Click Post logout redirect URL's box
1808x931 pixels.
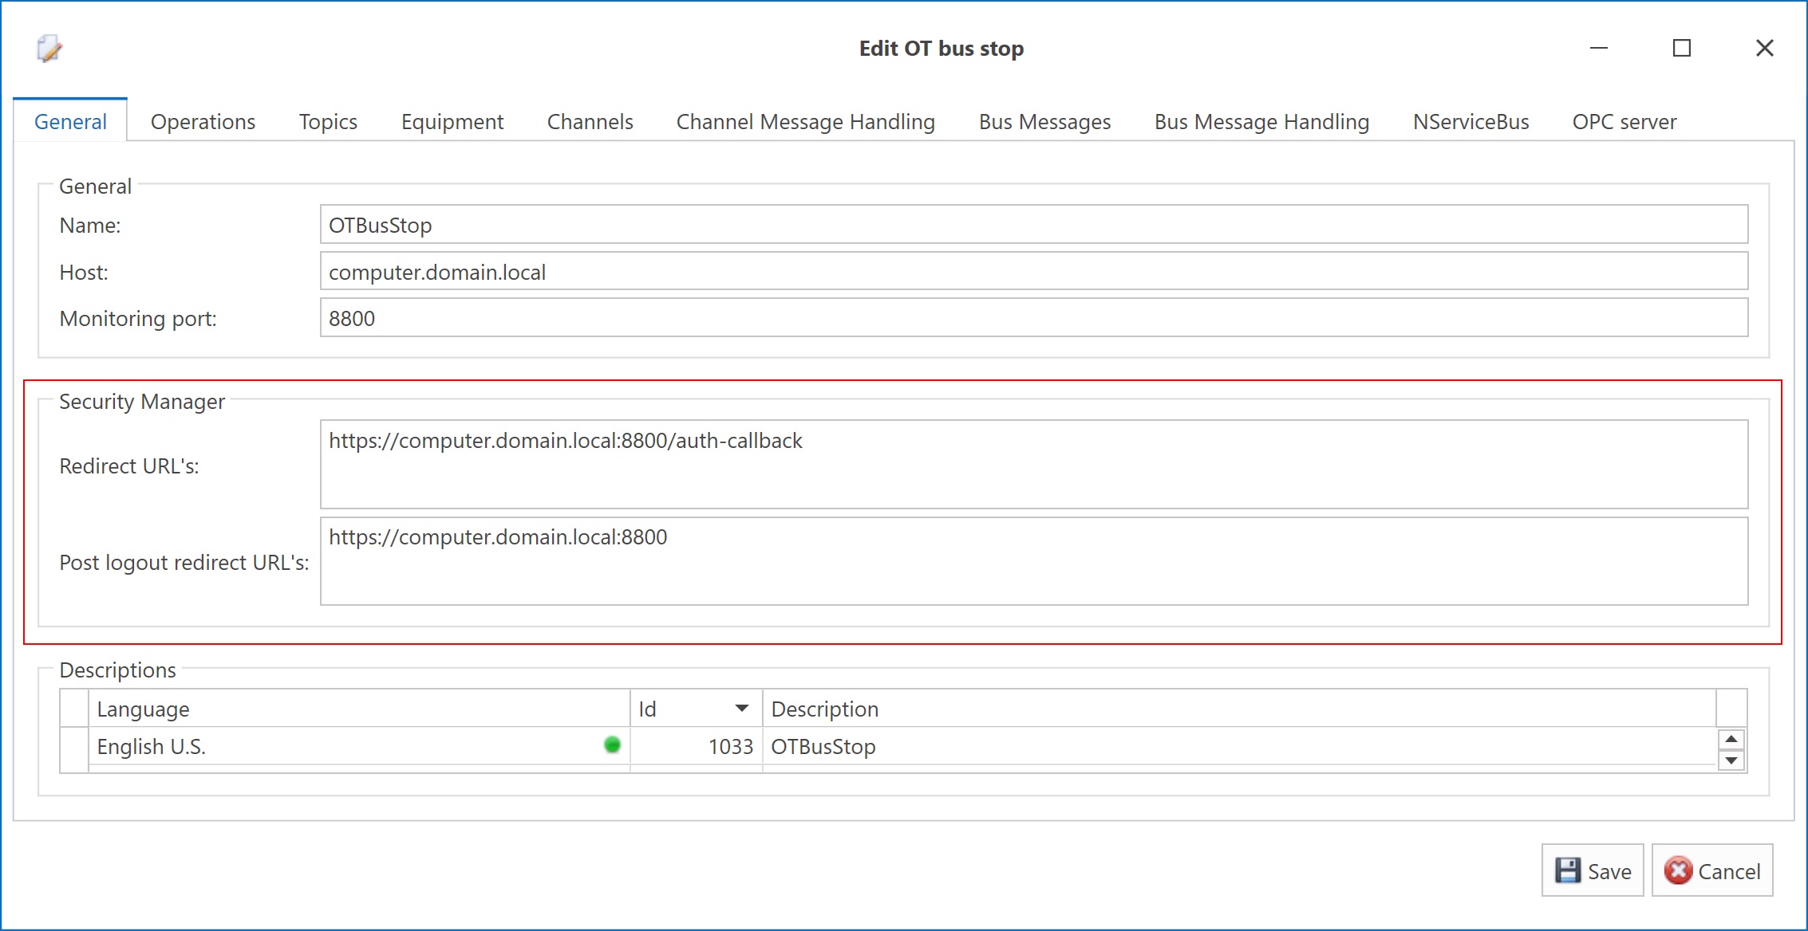1033,561
